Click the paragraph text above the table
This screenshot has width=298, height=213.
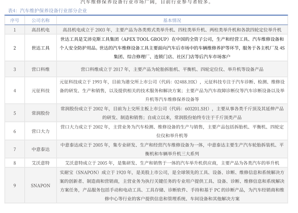(146, 2)
